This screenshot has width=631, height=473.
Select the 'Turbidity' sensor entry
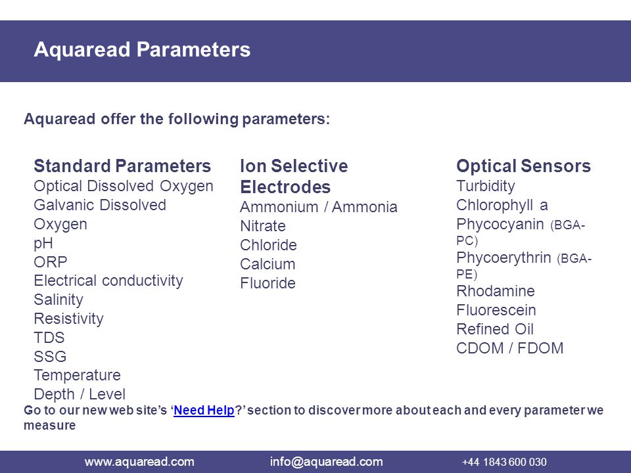(485, 186)
